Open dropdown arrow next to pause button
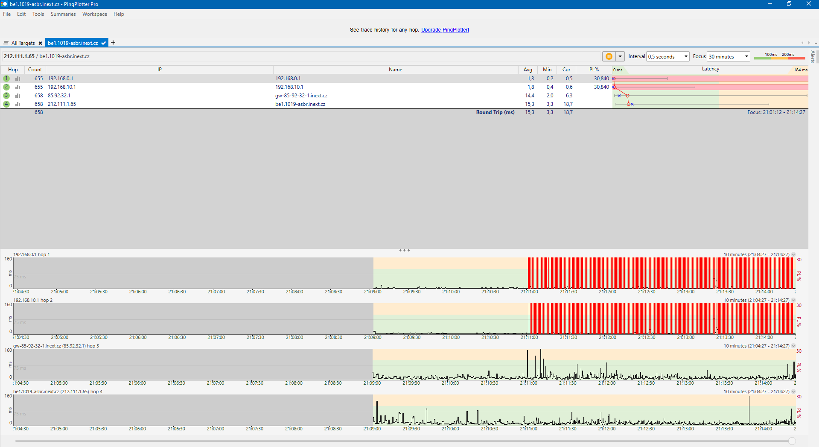This screenshot has width=819, height=447. point(620,56)
